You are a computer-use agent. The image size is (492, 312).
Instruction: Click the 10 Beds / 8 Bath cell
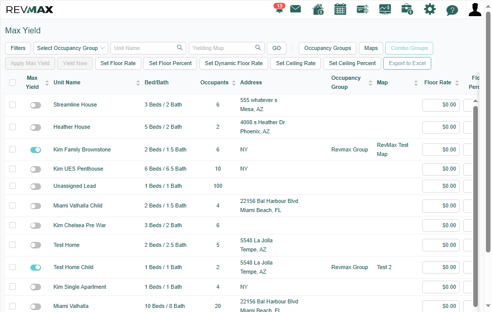pyautogui.click(x=165, y=306)
